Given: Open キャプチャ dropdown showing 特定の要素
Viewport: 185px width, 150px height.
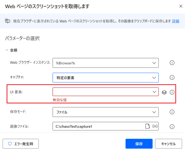Looking at the screenshot, I should (x=106, y=78).
